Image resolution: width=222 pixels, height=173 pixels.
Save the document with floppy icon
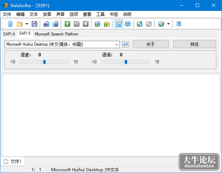(34, 24)
